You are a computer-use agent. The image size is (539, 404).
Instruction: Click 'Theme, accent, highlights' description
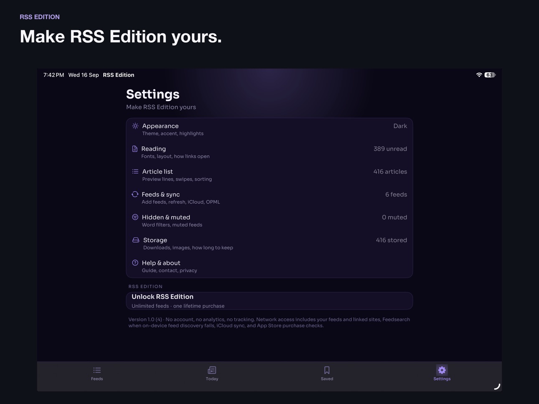pyautogui.click(x=173, y=134)
